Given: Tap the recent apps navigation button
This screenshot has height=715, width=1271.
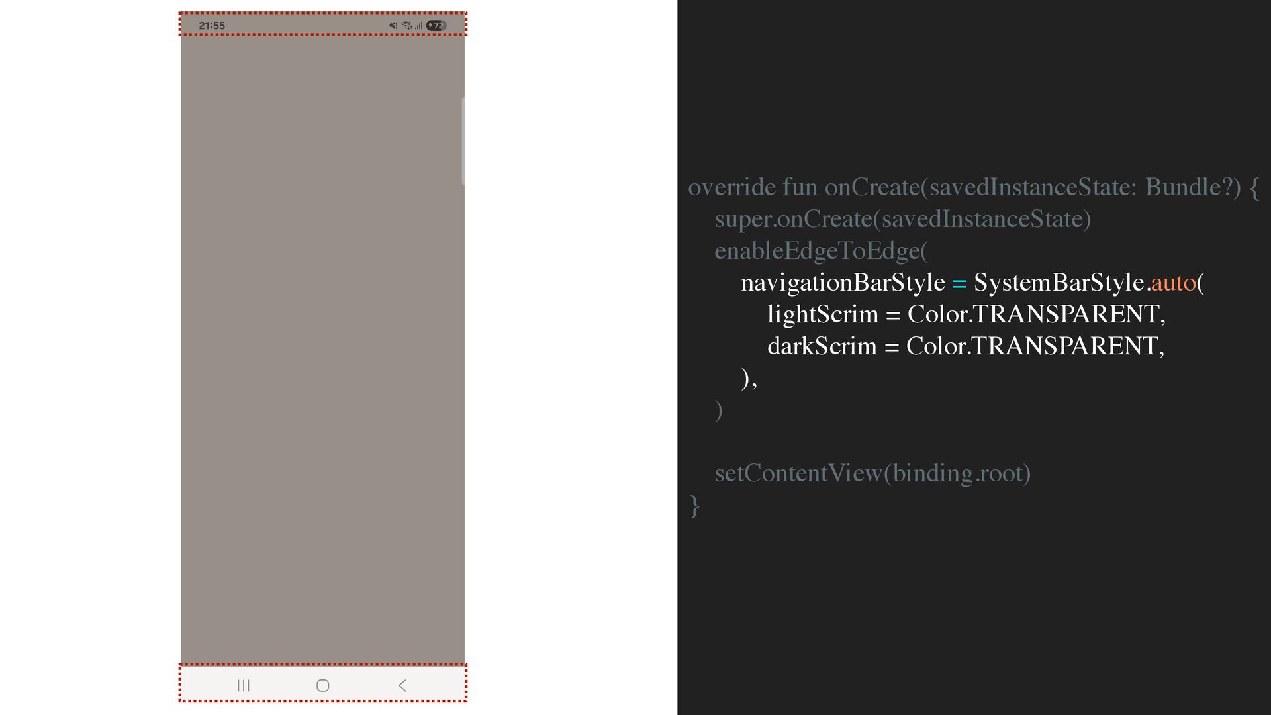Looking at the screenshot, I should tap(244, 685).
